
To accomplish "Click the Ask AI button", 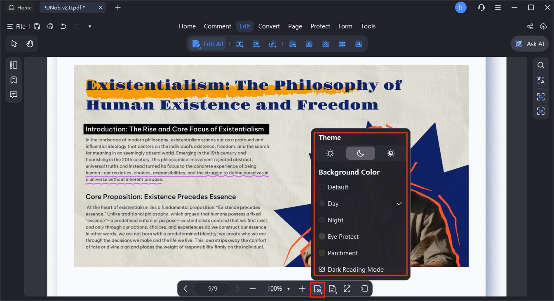I will (x=530, y=44).
